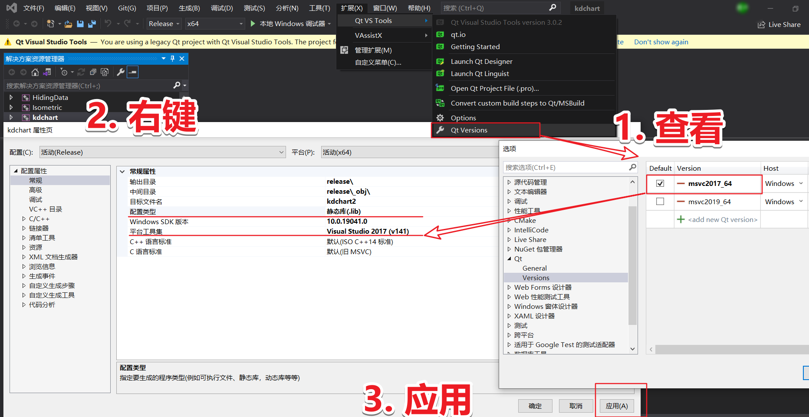Click Collapse All icon in Solution Explorer
The image size is (809, 417).
[x=93, y=72]
